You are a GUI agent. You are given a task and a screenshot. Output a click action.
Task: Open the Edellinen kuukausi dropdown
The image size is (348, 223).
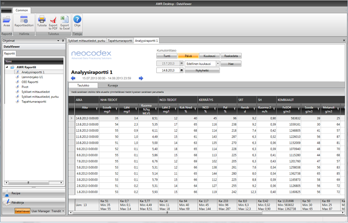click(218, 63)
